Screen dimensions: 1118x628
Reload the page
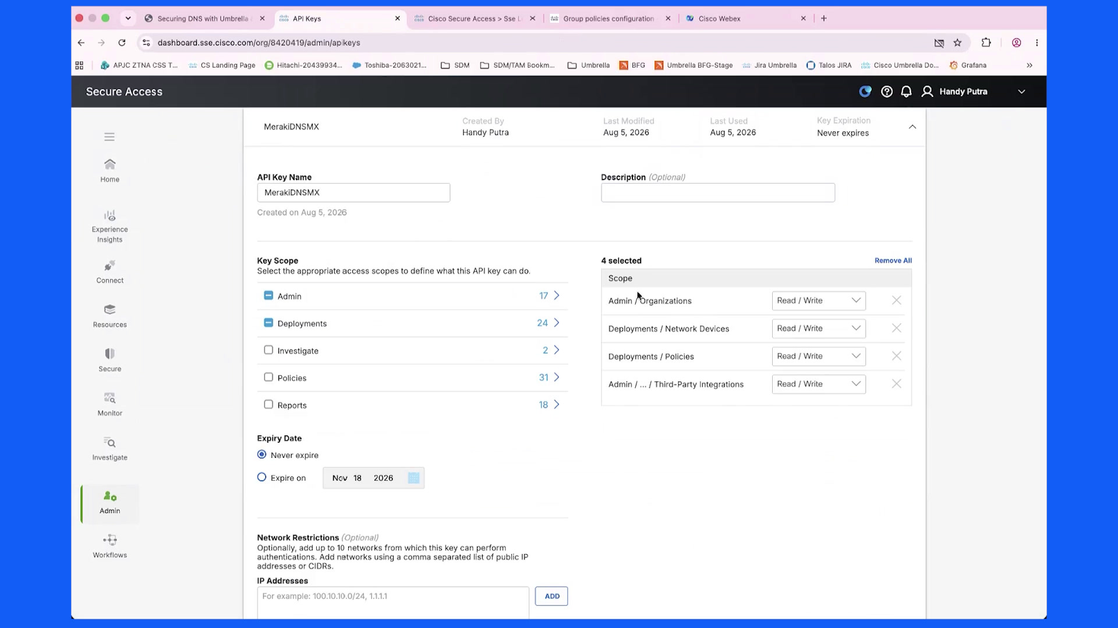click(x=122, y=42)
